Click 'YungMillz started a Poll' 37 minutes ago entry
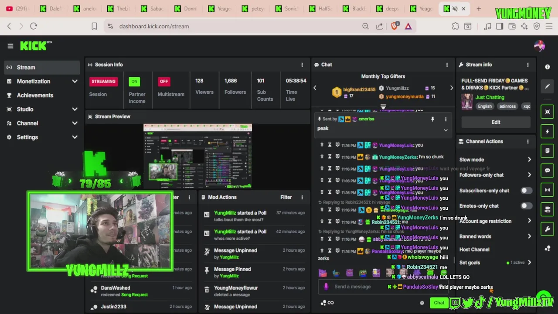The image size is (558, 314). pos(255,216)
